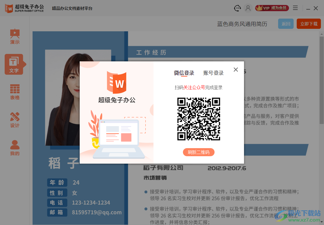Click the login QR code
The height and width of the screenshot is (225, 324).
point(199,119)
